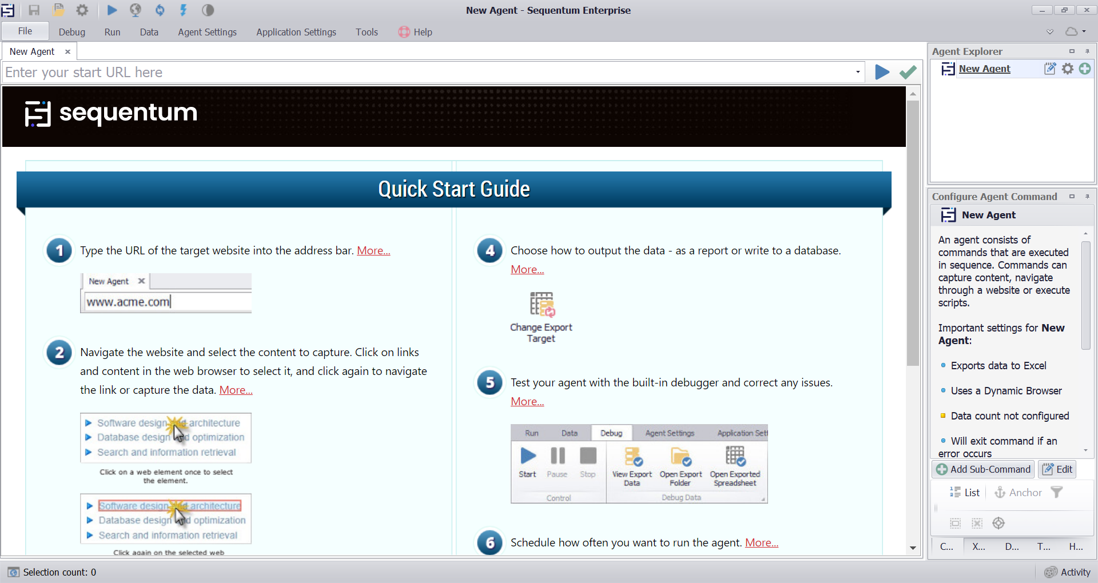
Task: Switch to the T... bottom panel tab
Action: (1044, 546)
